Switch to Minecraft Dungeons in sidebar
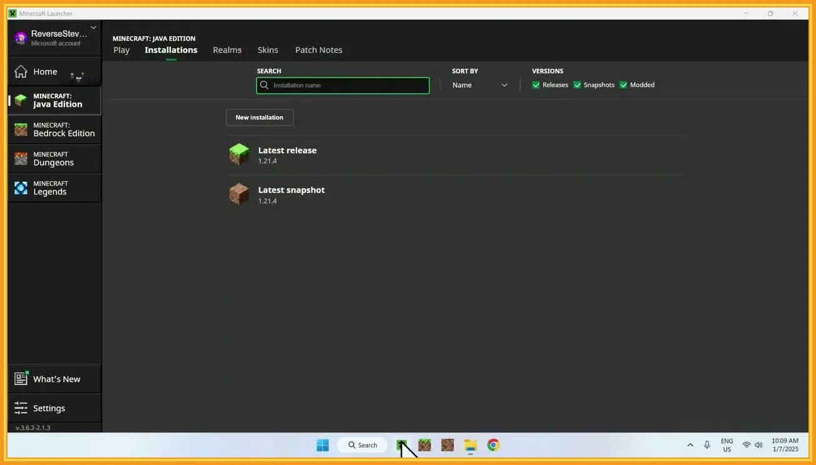 tap(54, 159)
